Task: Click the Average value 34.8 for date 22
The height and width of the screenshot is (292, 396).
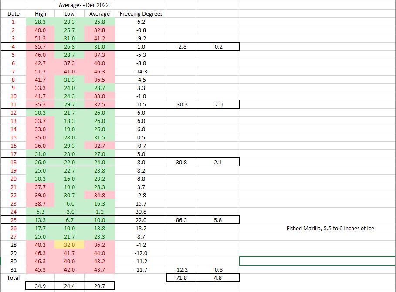Action: (99, 195)
